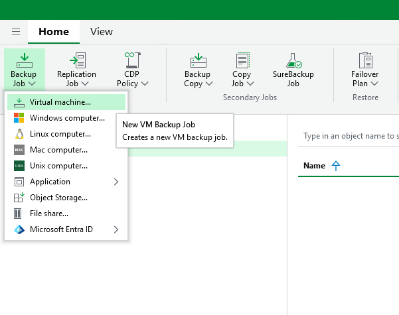Focus the object name search field
This screenshot has height=315, width=399.
point(349,136)
